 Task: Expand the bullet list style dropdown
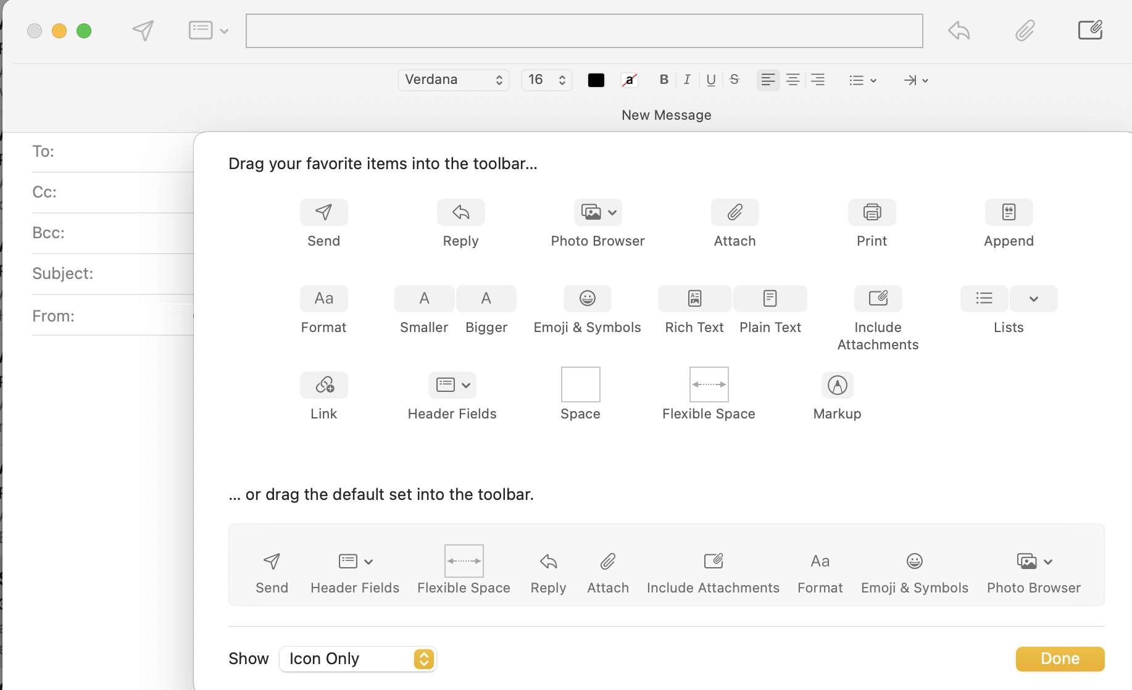pyautogui.click(x=862, y=80)
